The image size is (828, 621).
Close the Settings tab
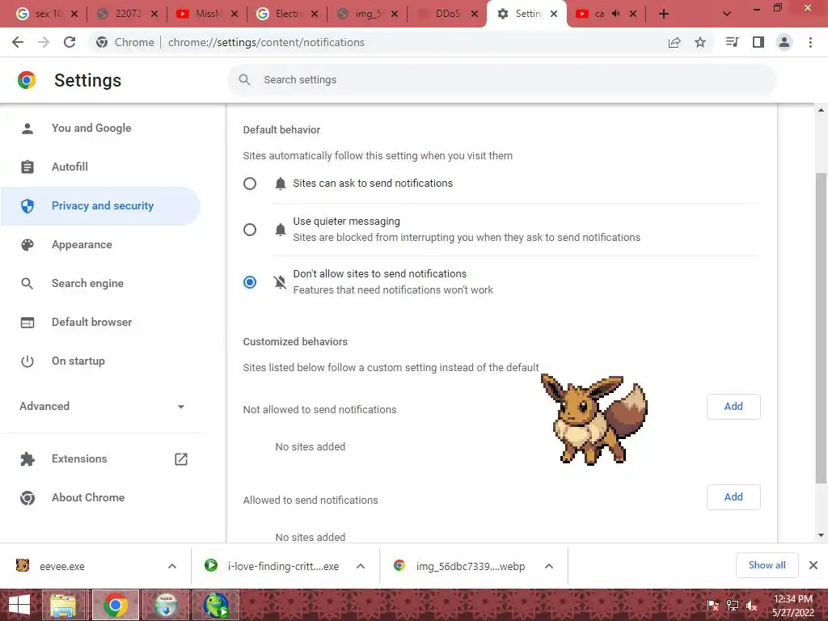pyautogui.click(x=554, y=15)
